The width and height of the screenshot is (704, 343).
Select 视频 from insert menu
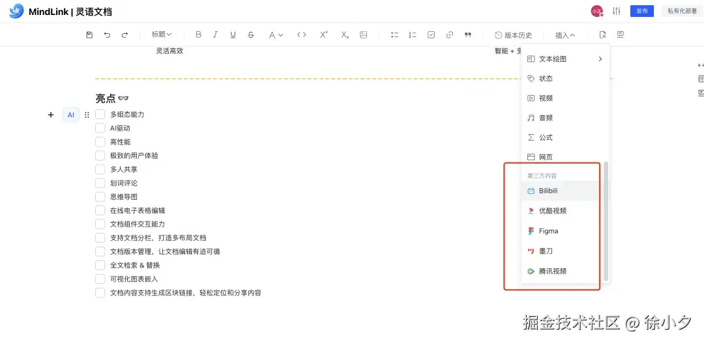pos(565,98)
